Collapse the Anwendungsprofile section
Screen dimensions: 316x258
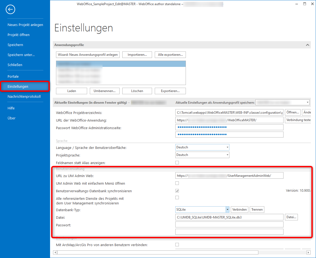coord(308,45)
